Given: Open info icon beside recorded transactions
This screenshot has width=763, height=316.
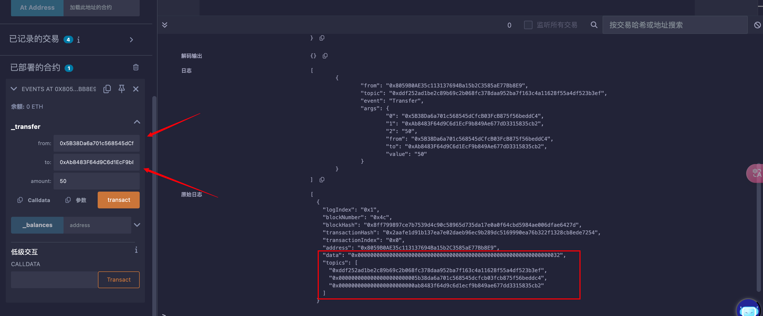Looking at the screenshot, I should coord(79,40).
